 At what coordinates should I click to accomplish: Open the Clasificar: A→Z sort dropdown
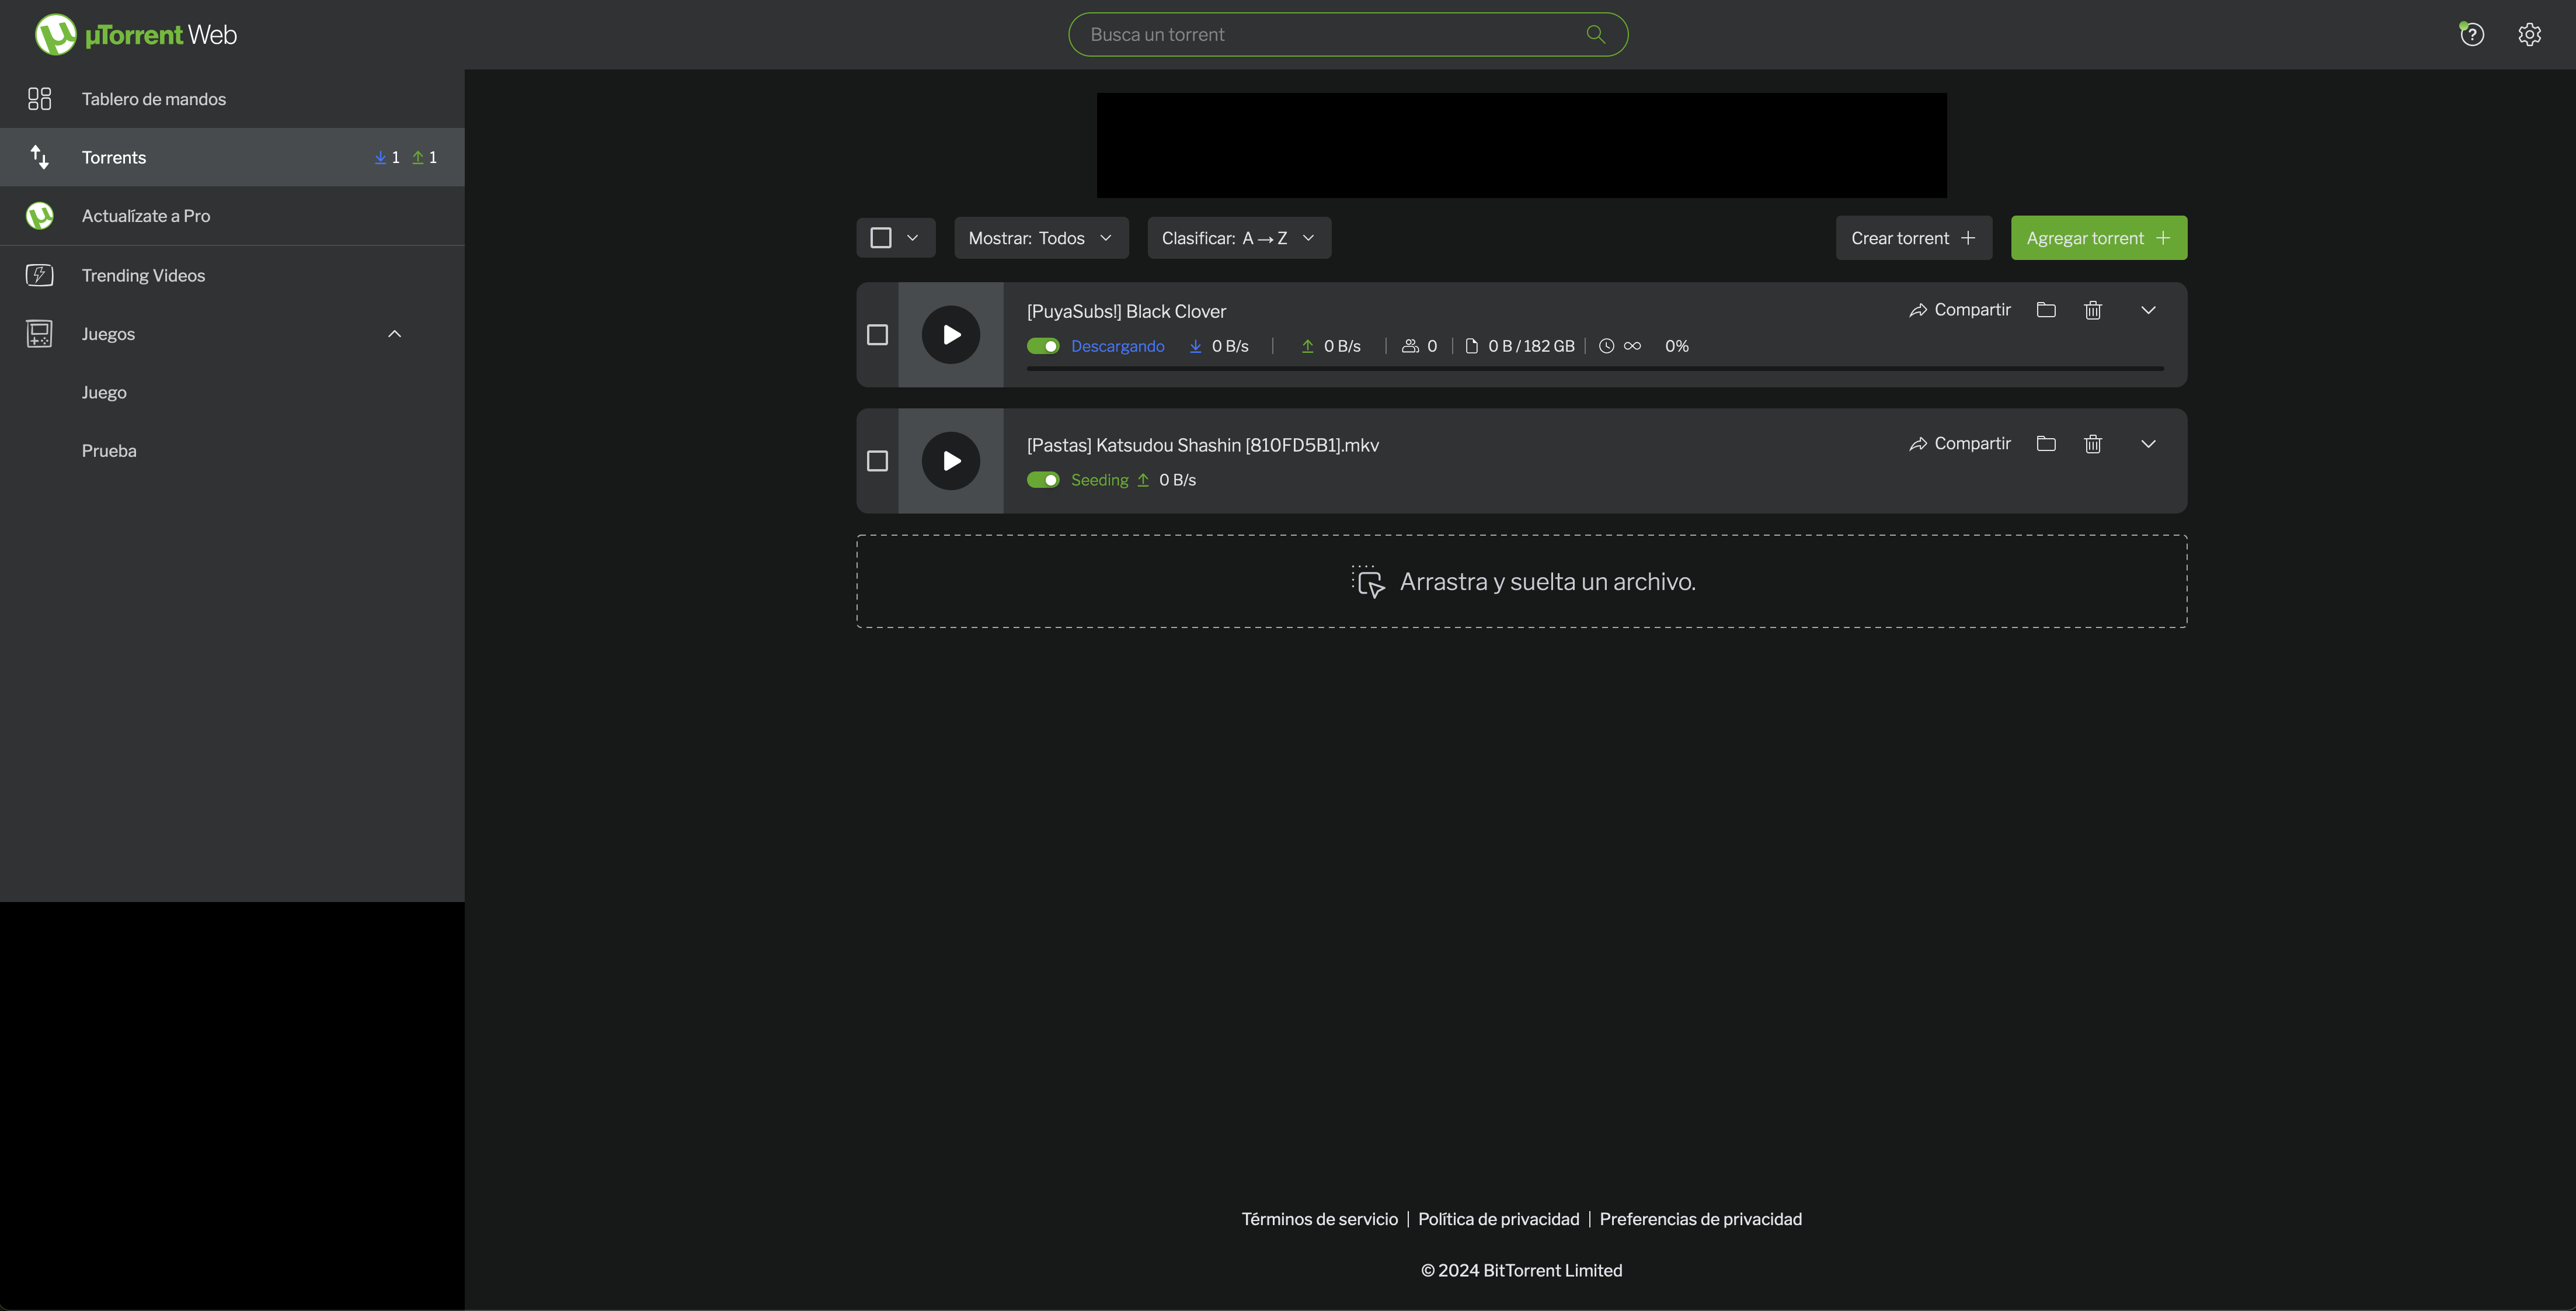1239,238
